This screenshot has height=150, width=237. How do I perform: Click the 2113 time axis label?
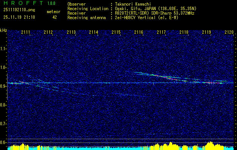[x=71, y=32]
